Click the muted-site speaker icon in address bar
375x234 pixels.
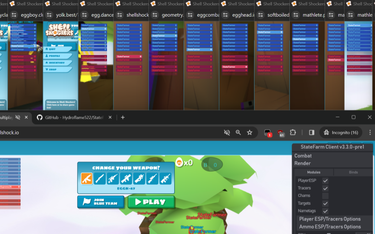click(x=227, y=133)
